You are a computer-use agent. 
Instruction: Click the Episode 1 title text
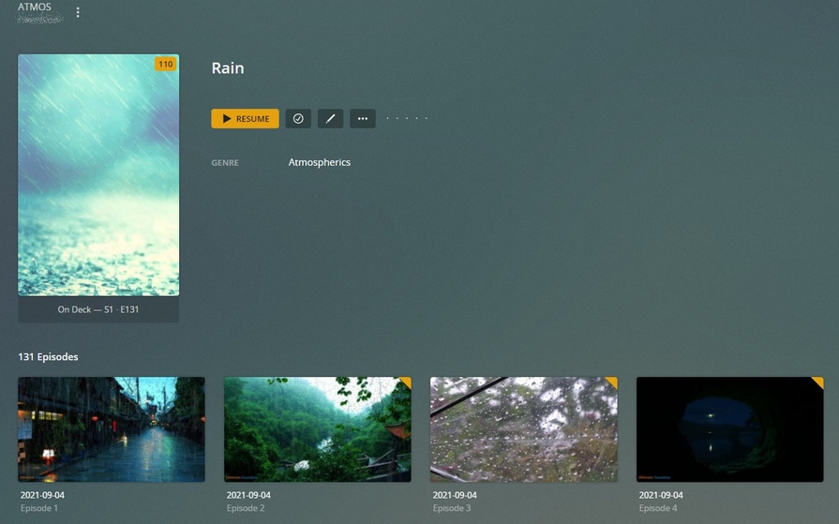coord(39,508)
